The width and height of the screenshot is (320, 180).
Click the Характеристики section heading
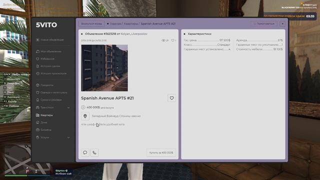tap(199, 34)
